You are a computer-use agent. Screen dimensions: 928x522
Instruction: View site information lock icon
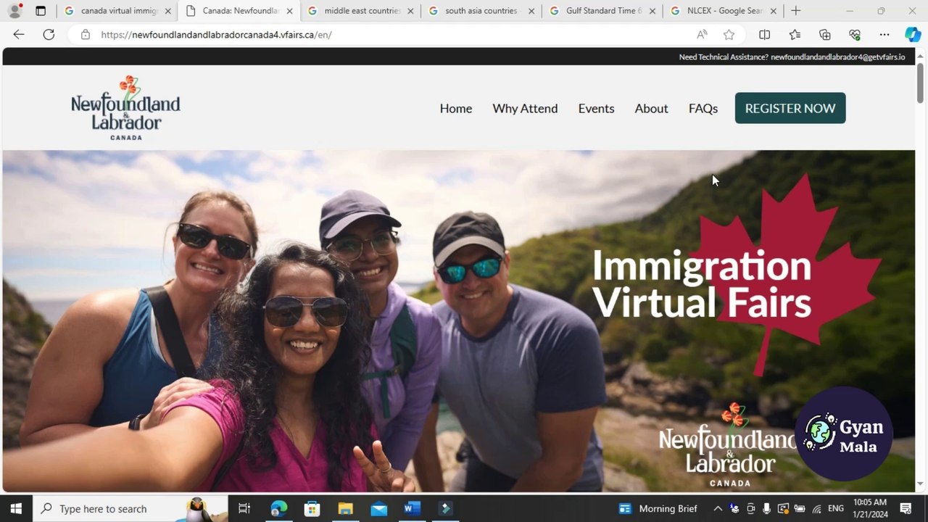tap(86, 35)
